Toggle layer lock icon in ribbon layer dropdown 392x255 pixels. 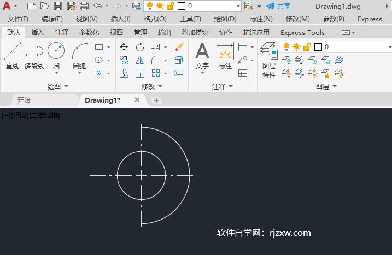pyautogui.click(x=307, y=47)
